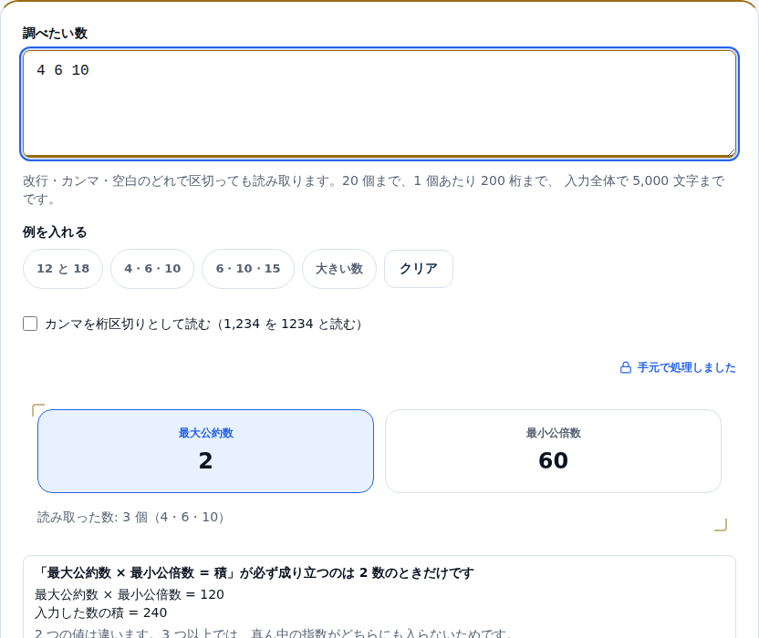Click the 手元で処理しました status text
759x638 pixels.
686,367
